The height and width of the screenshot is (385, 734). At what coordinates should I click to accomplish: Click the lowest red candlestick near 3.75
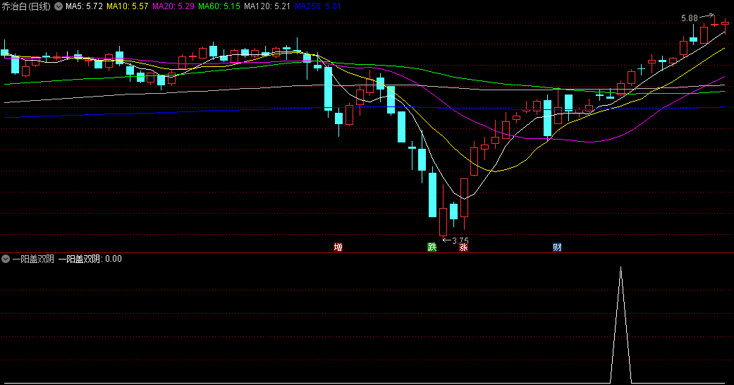(443, 222)
